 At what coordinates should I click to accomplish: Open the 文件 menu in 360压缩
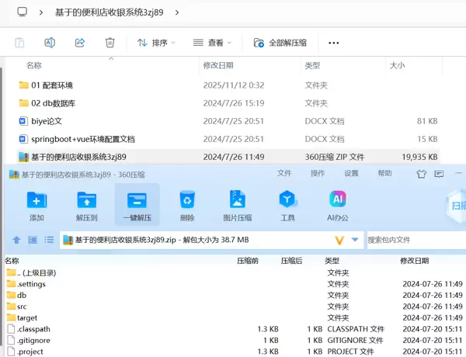pos(284,173)
